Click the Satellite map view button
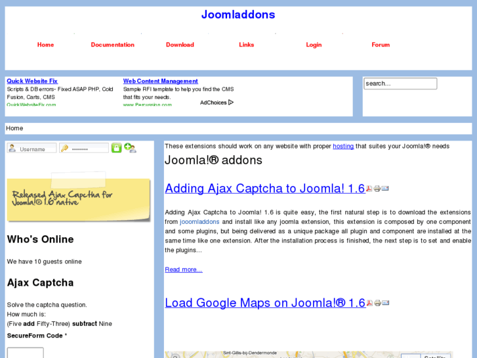The image size is (477, 358). tap(435, 356)
